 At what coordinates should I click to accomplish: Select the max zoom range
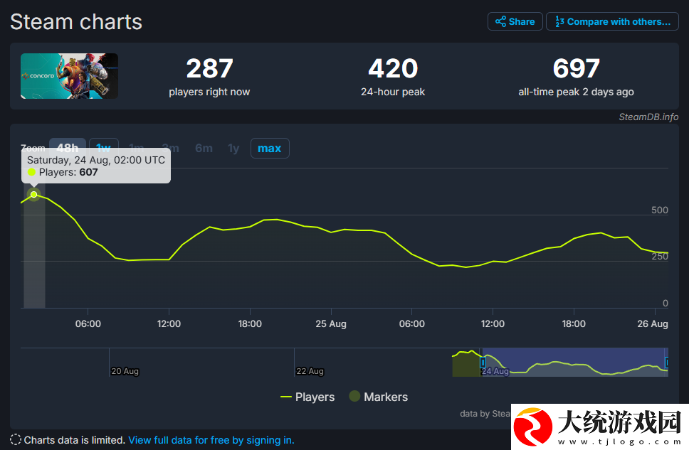(x=270, y=149)
